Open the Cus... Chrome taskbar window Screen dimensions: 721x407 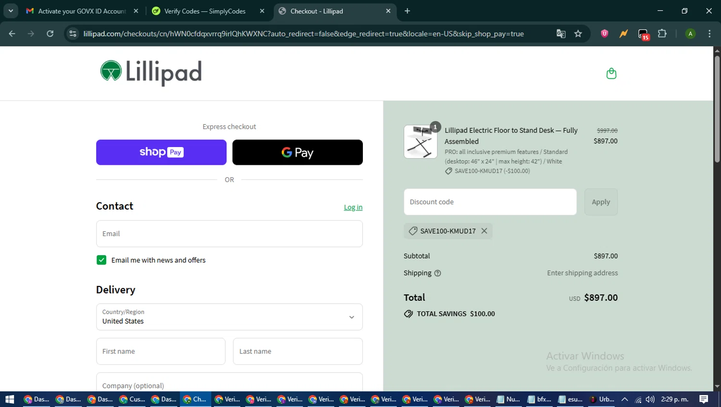point(132,399)
